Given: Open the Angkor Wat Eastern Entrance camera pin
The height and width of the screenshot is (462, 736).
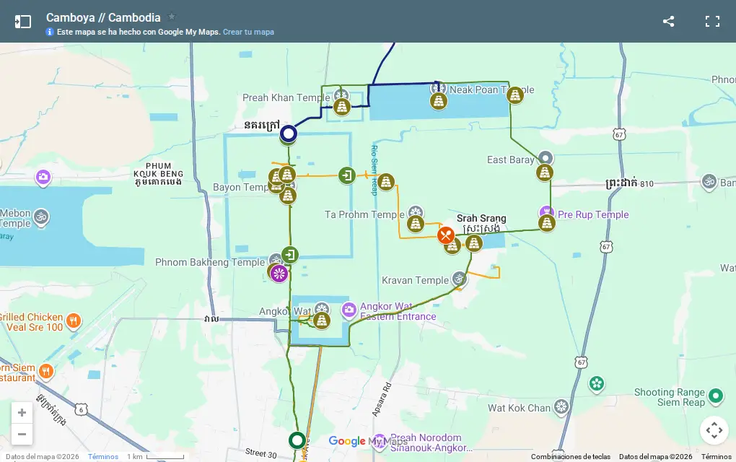Looking at the screenshot, I should point(349,310).
